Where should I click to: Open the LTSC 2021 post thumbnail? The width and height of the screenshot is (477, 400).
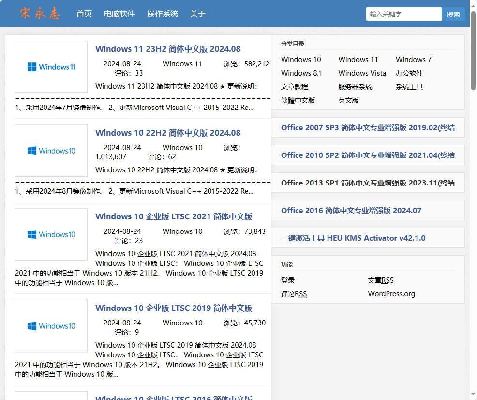(51, 234)
